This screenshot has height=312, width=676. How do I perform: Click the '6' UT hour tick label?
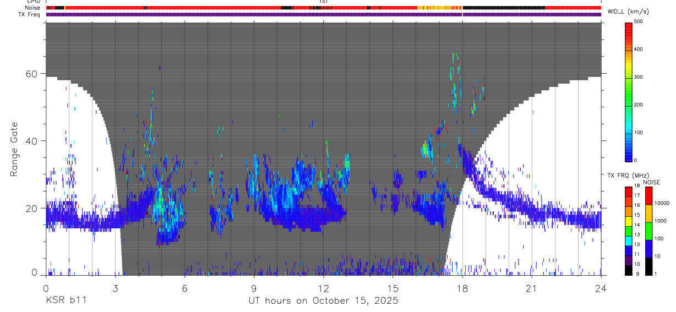[184, 288]
